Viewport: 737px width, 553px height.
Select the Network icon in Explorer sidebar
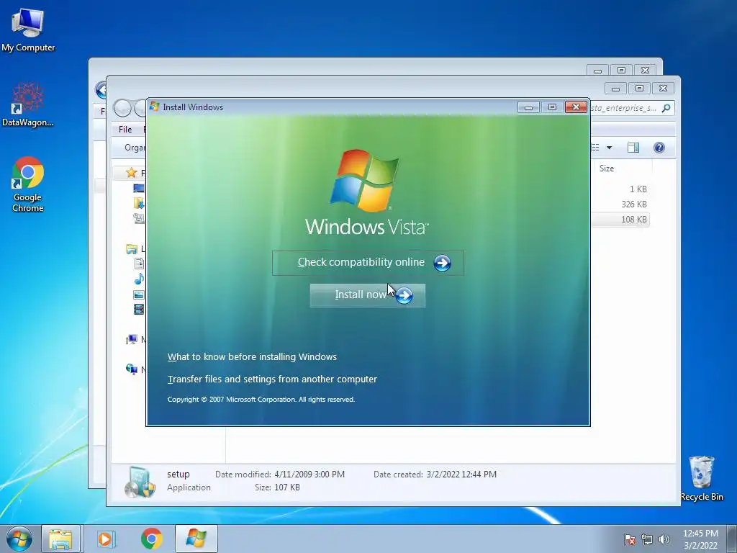pos(132,369)
